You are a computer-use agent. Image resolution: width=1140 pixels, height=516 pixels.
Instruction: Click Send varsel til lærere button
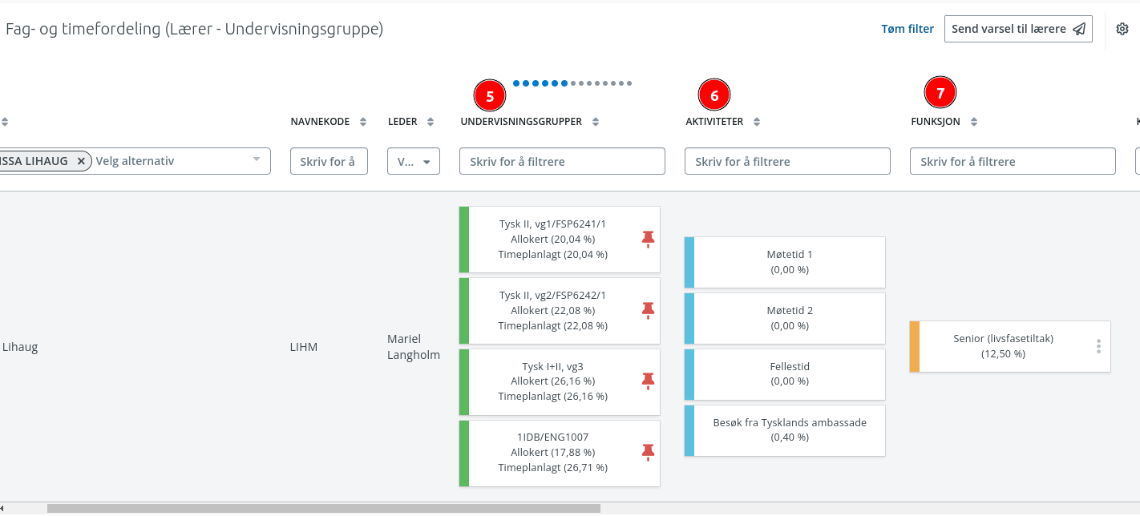tap(1018, 29)
